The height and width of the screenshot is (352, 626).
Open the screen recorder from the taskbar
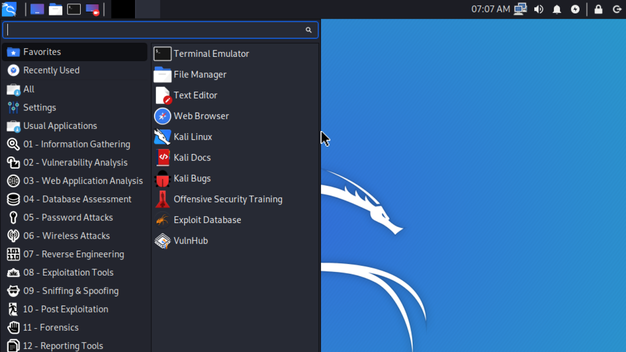tap(92, 9)
